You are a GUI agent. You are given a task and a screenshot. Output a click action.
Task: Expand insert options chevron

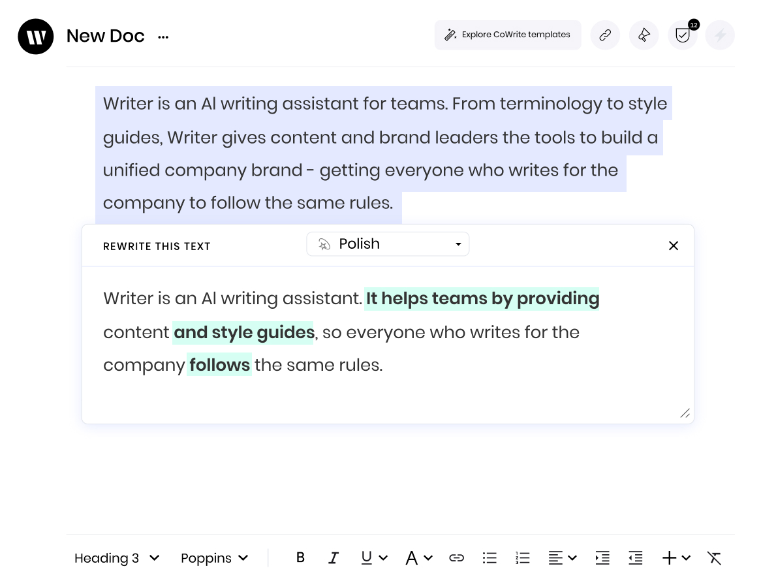tap(686, 558)
